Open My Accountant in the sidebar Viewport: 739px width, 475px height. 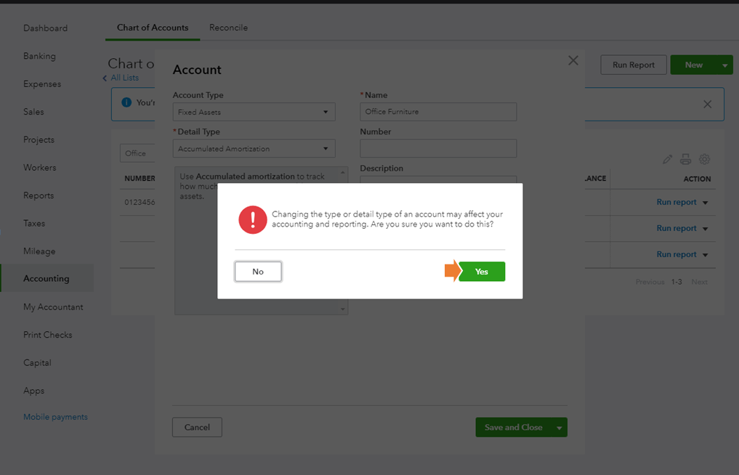(53, 306)
